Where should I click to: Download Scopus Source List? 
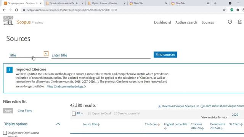[178, 106]
